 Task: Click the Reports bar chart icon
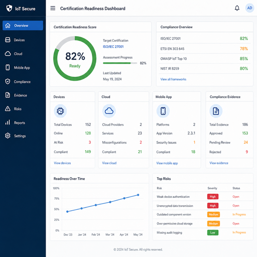8,122
